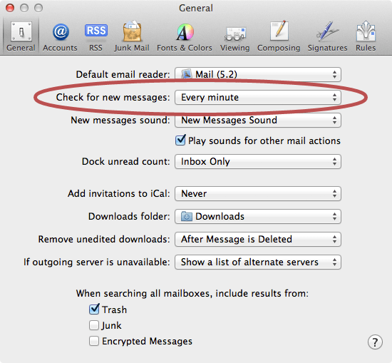This screenshot has height=363, width=392.
Task: Toggle Play sounds for other mail actions
Action: click(180, 140)
